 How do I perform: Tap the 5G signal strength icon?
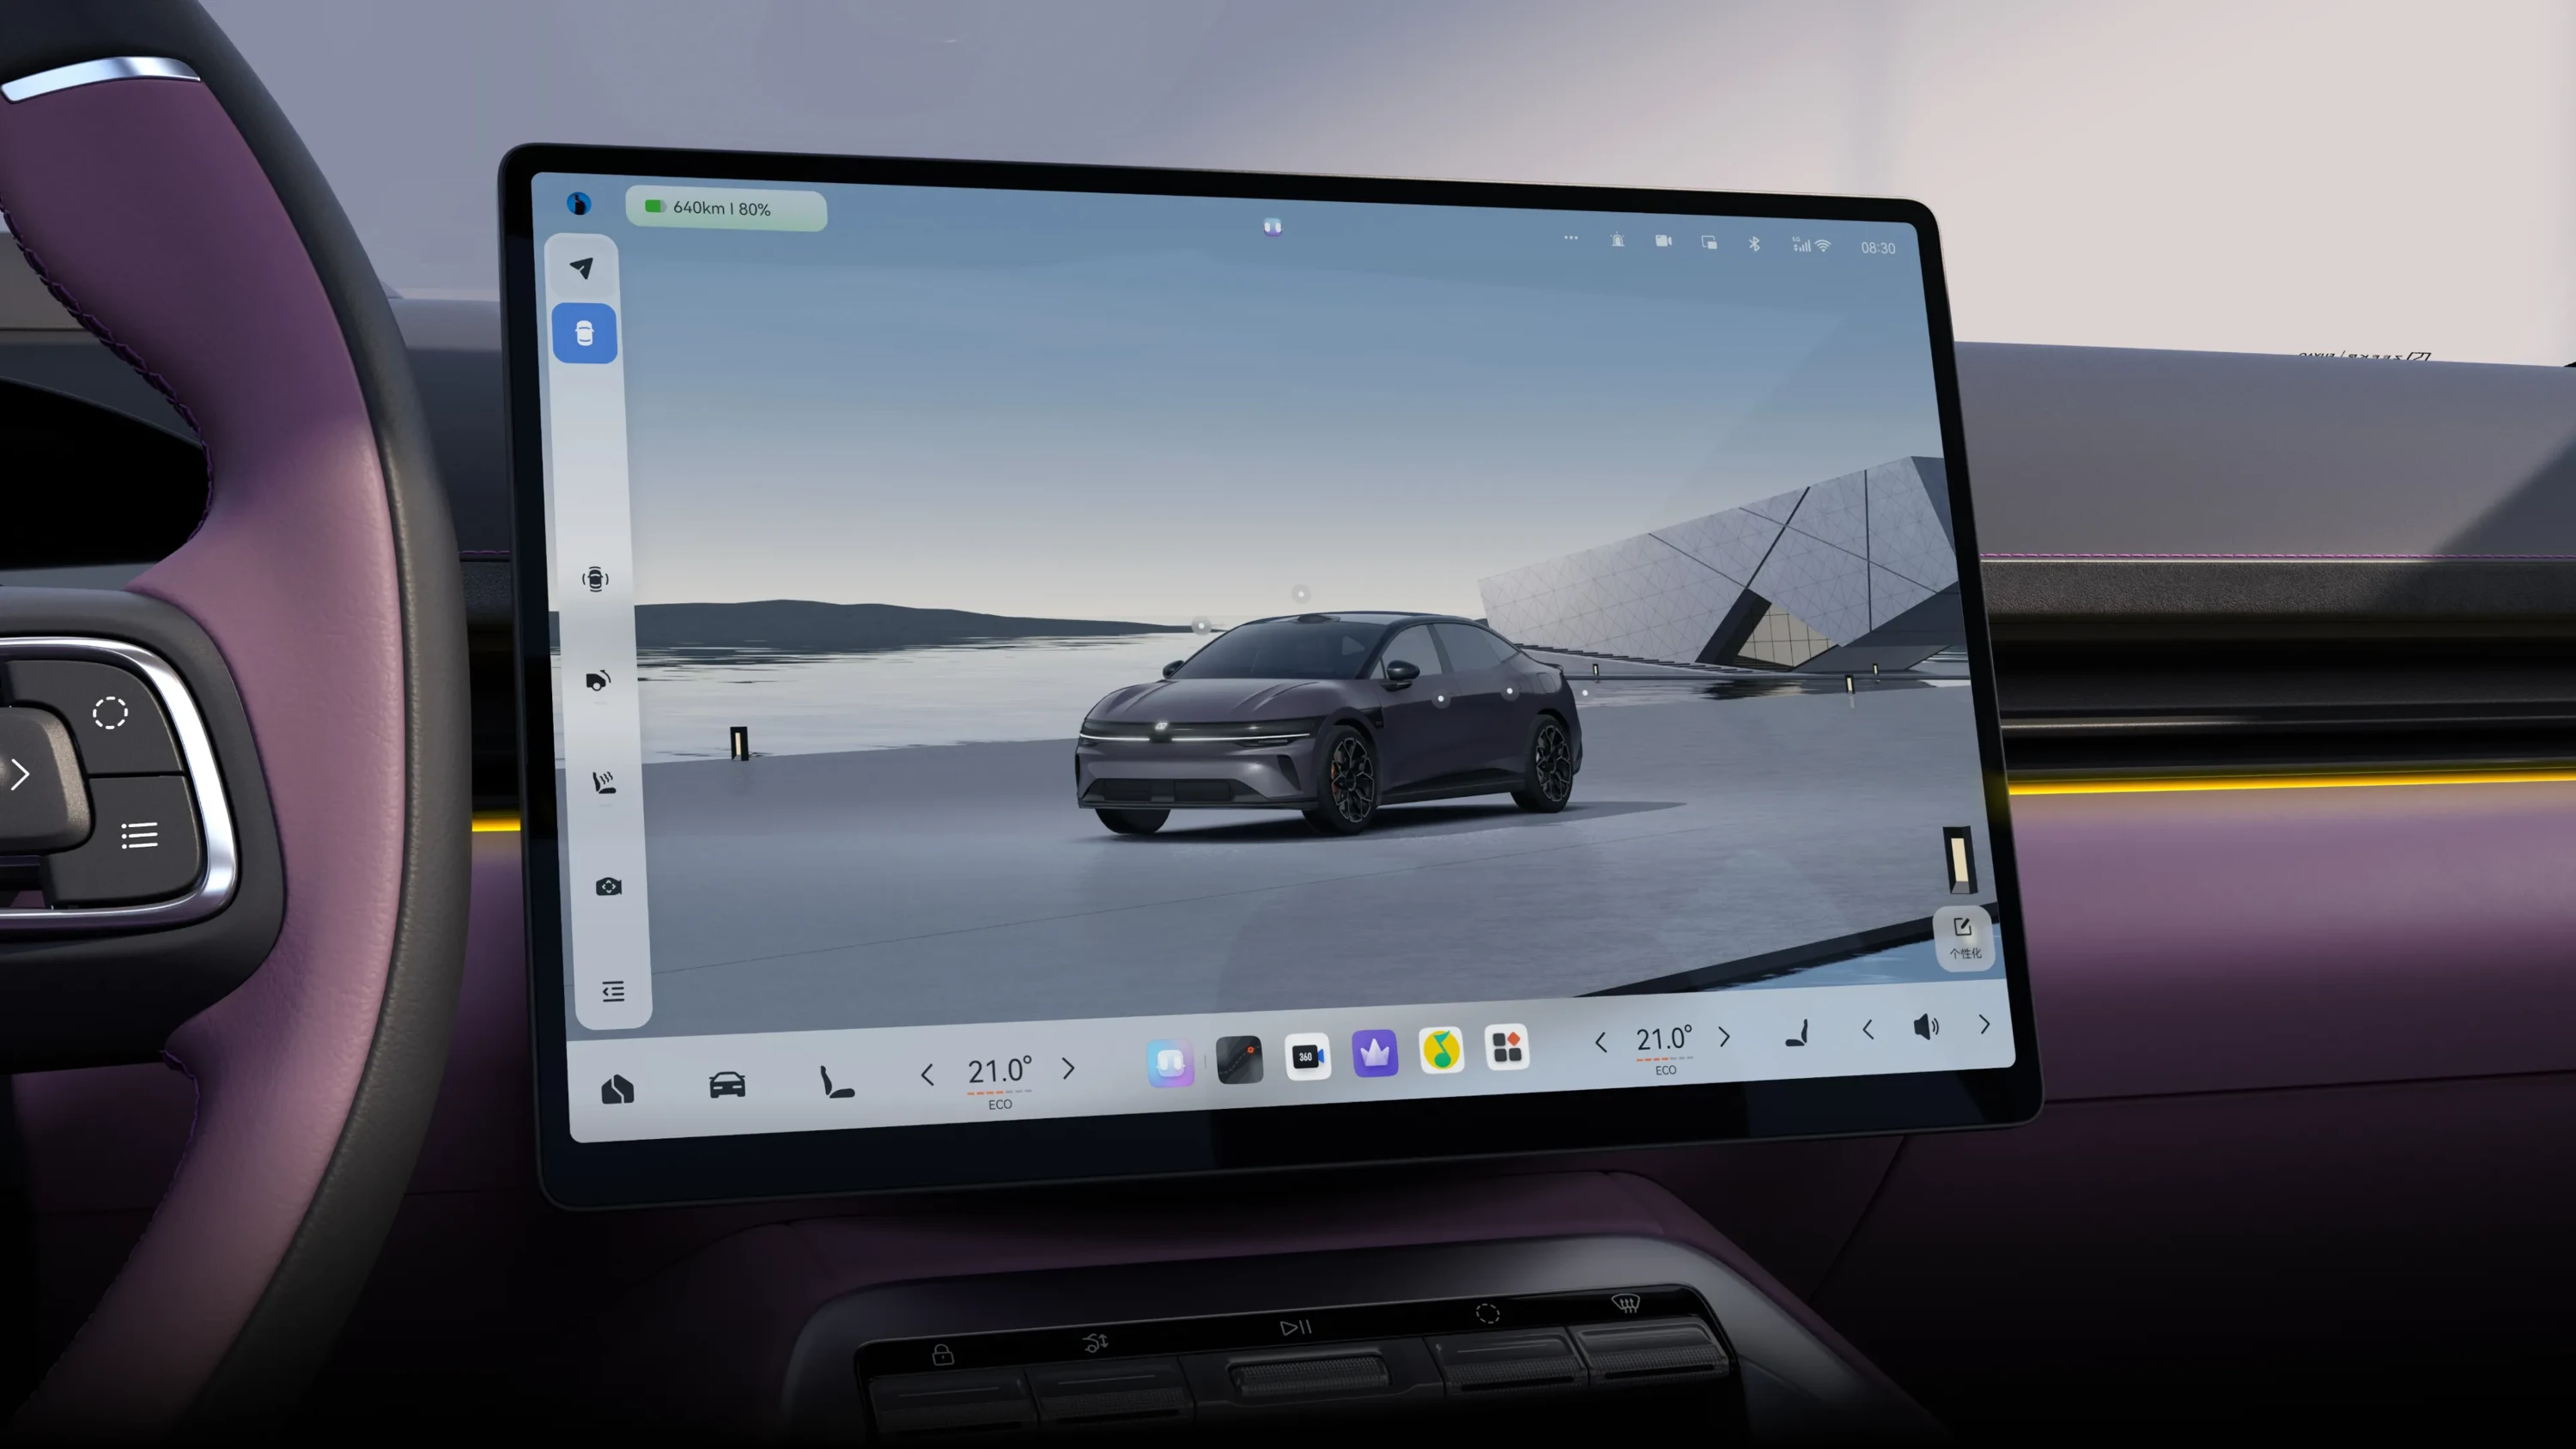pos(1801,245)
